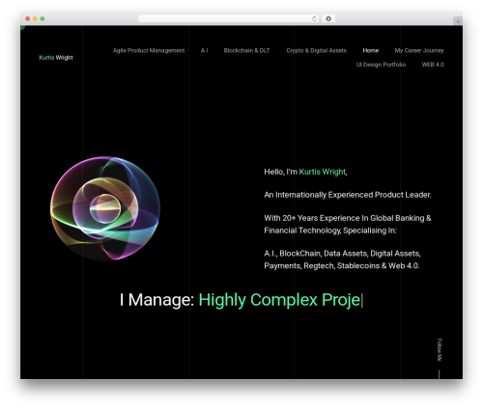Open My Career Journey page

tap(419, 50)
